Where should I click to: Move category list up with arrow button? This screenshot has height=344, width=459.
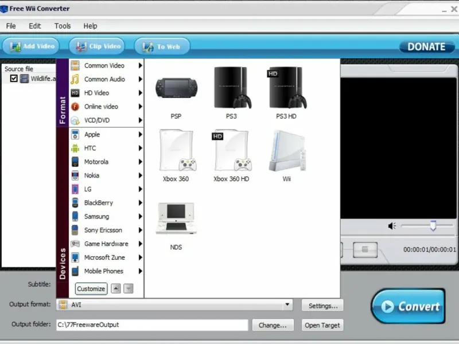pos(116,289)
